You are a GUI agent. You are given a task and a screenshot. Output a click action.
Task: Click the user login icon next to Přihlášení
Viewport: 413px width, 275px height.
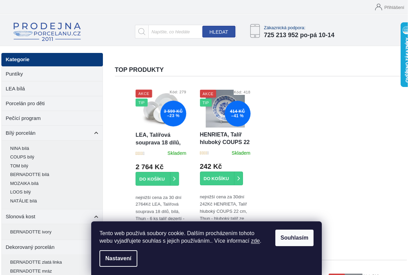379,7
